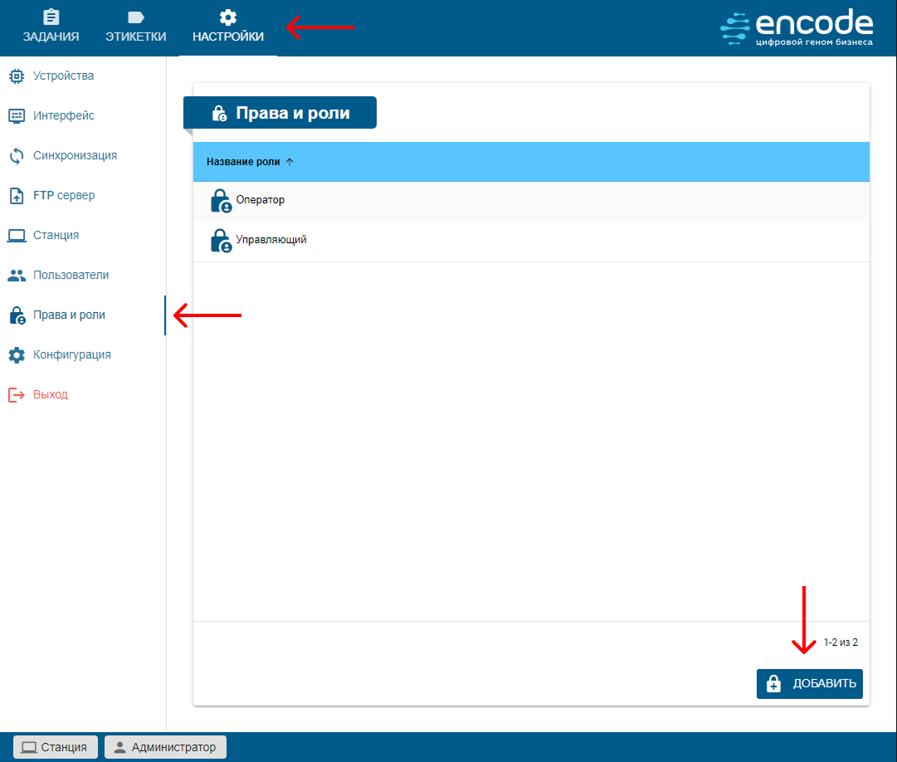Click the Интерфейс icon in sidebar

17,116
